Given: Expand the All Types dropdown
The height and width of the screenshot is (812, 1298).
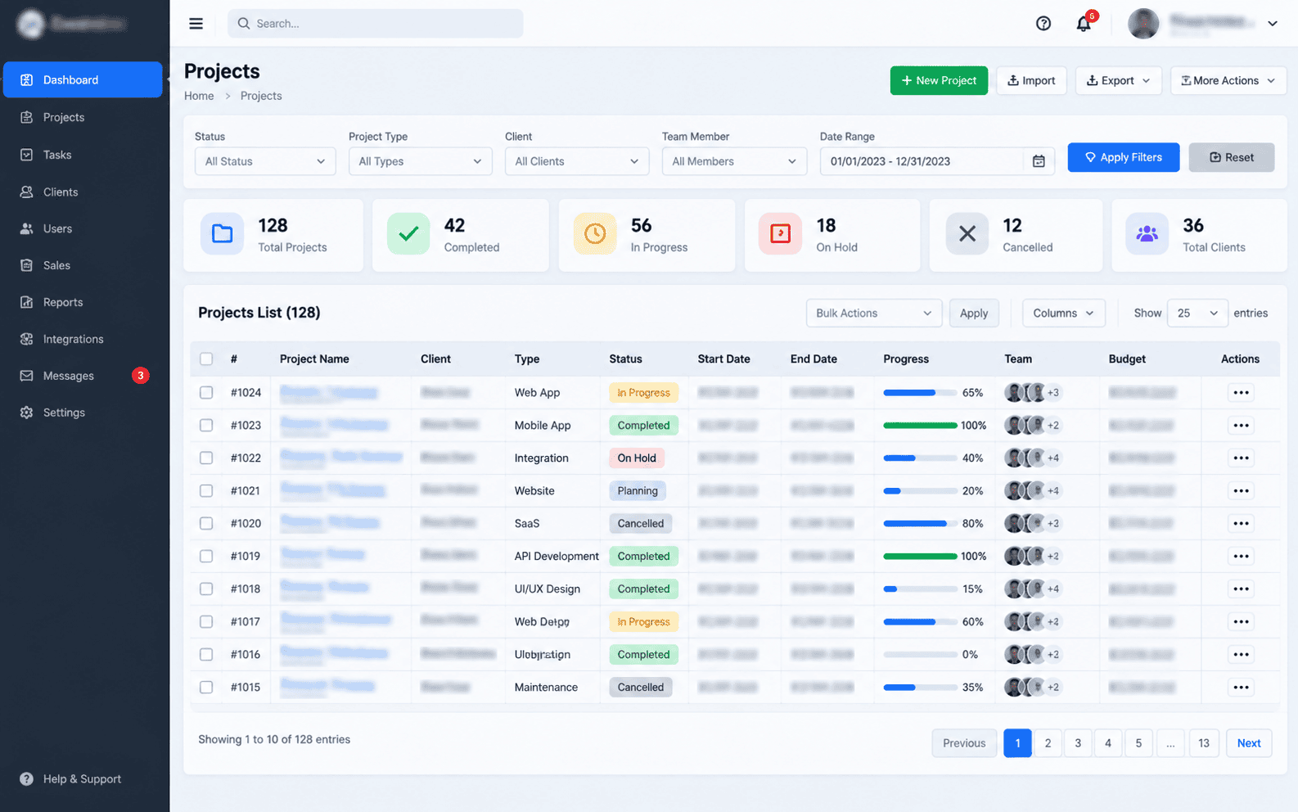Looking at the screenshot, I should tap(421, 161).
